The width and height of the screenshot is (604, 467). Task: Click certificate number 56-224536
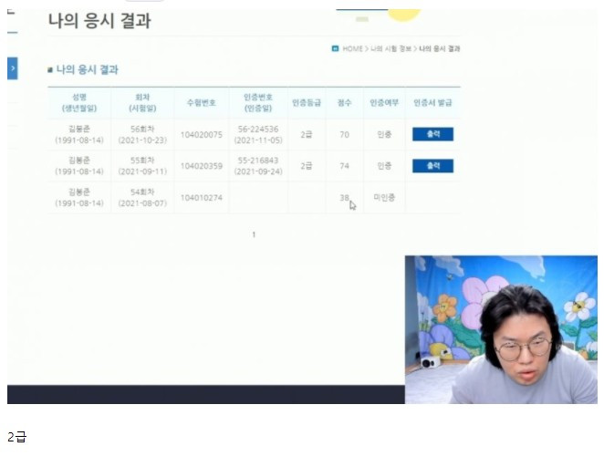(258, 129)
